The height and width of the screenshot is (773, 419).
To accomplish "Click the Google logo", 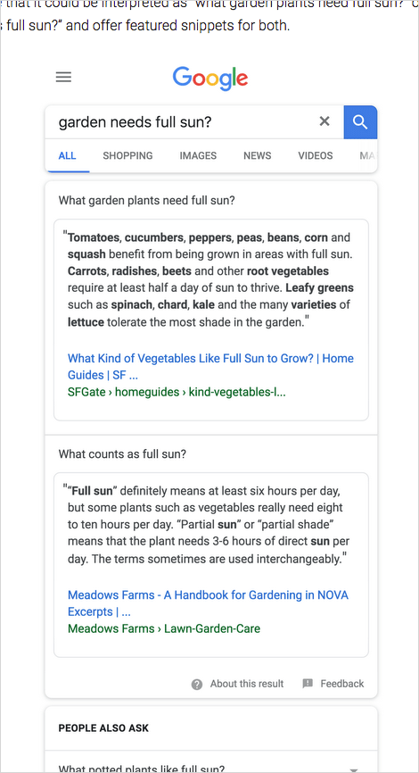I will point(210,79).
